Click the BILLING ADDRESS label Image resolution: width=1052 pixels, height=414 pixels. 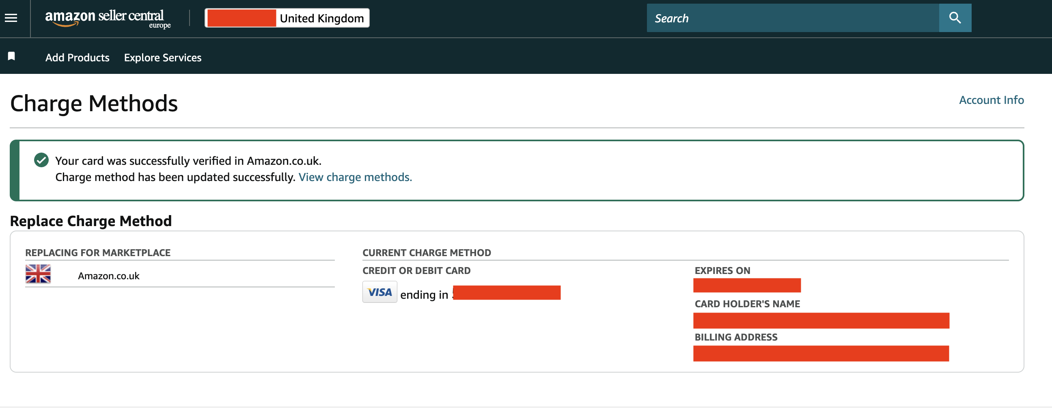736,337
